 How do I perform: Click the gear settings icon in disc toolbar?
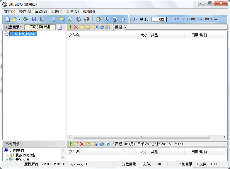pos(102,27)
